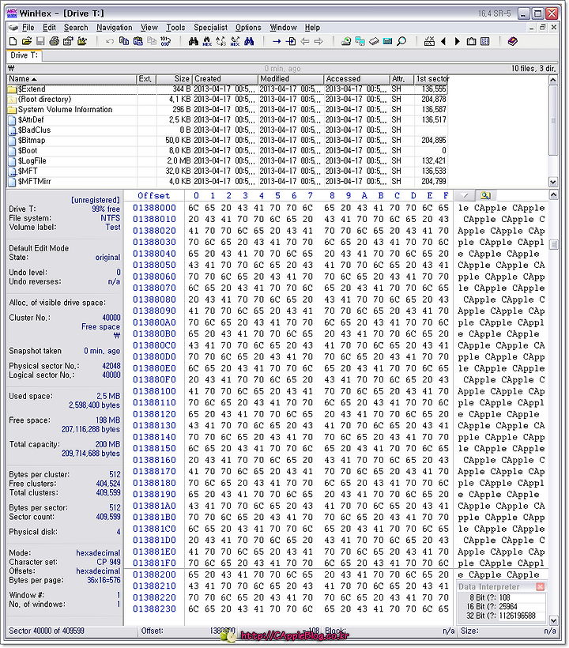569x648 pixels.
Task: Close the Data Interpreter panel
Action: point(540,587)
